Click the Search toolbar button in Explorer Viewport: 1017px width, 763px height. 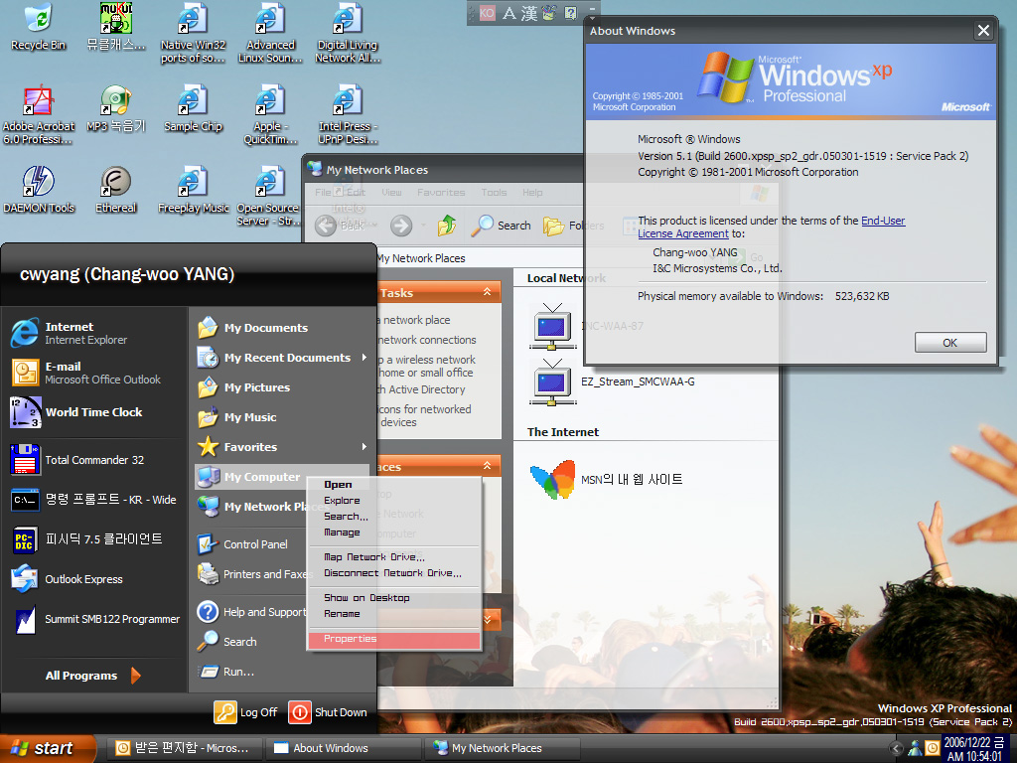[x=502, y=226]
